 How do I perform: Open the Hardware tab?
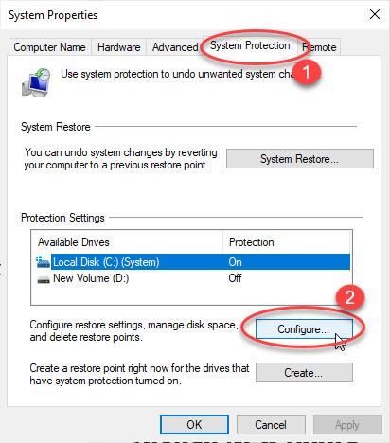pyautogui.click(x=119, y=47)
